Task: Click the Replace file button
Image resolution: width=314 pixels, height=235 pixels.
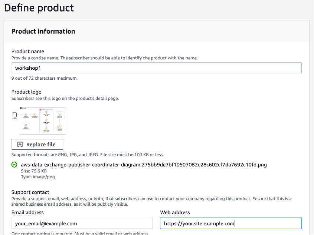Action: coord(37,145)
